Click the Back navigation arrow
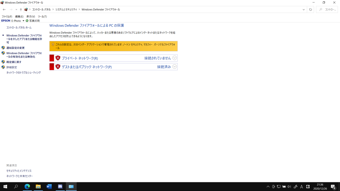The height and width of the screenshot is (191, 340). [4, 10]
